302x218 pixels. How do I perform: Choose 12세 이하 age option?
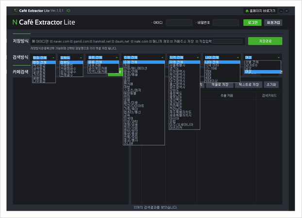click(212, 65)
